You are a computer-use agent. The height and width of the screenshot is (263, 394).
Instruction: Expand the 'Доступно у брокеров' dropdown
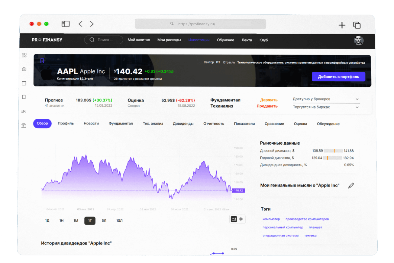coord(326,99)
